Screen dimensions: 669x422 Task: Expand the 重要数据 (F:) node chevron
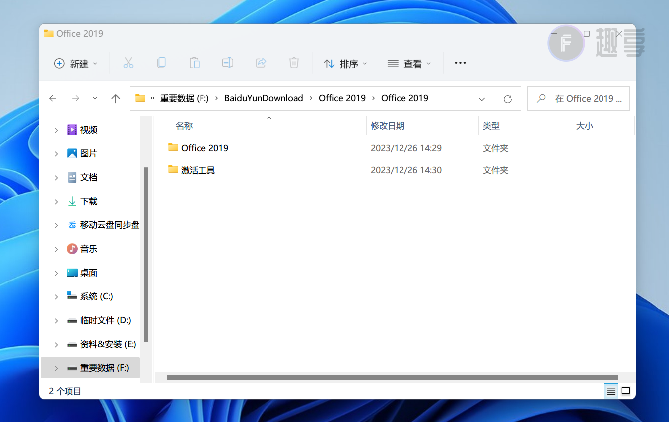tap(56, 368)
